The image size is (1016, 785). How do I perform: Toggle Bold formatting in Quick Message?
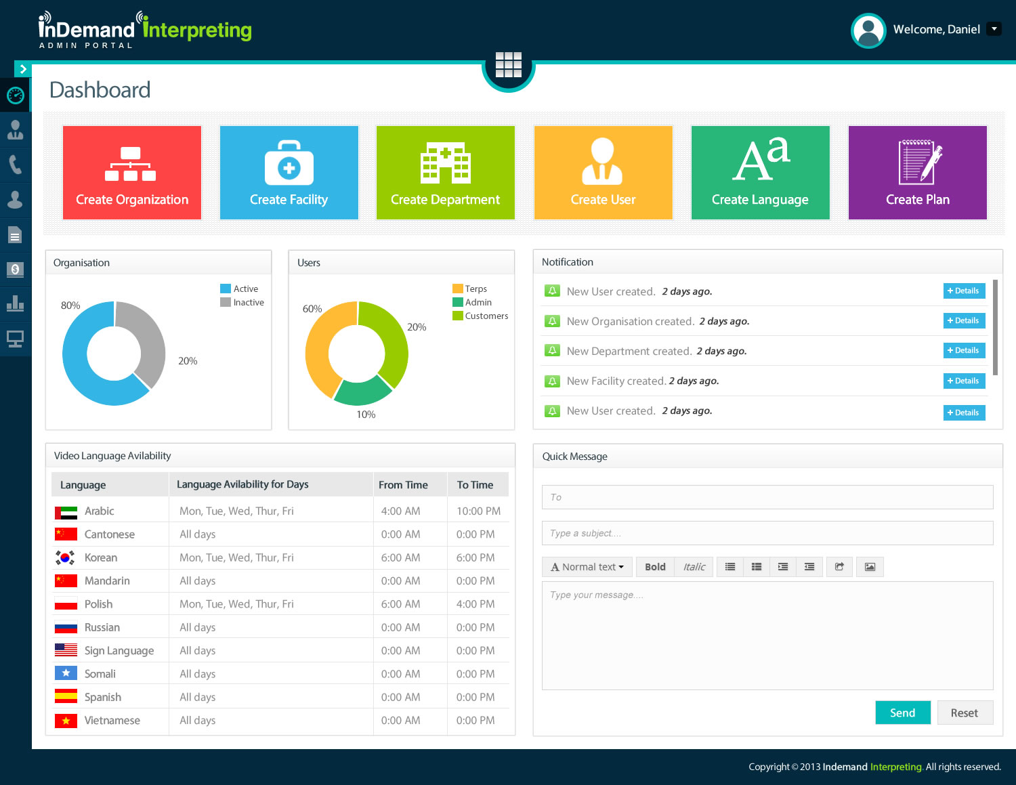[x=655, y=567]
